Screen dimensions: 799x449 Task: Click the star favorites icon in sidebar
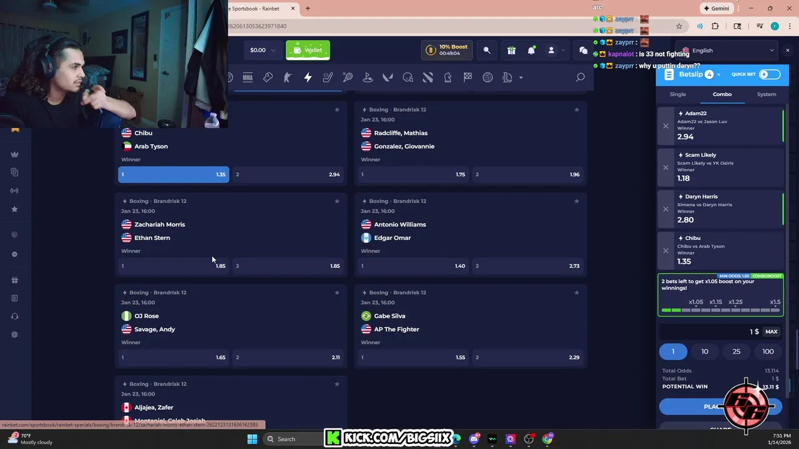tap(14, 209)
